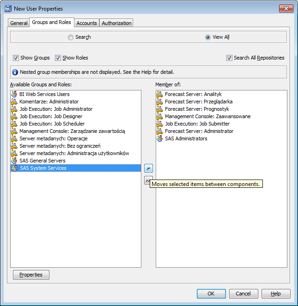Click the Forecast Server: Prognostyk role icon
This screenshot has width=298, height=306.
tap(160, 109)
